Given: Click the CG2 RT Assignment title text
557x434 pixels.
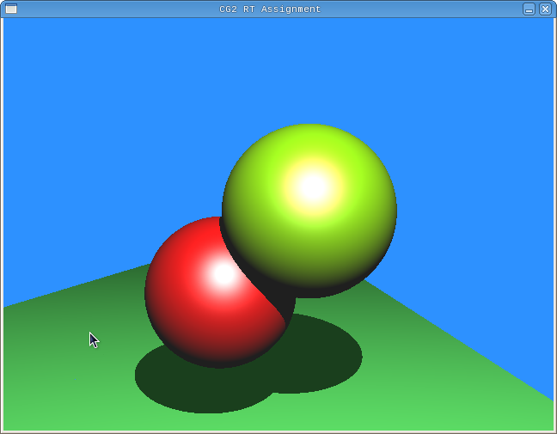Looking at the screenshot, I should pyautogui.click(x=270, y=9).
